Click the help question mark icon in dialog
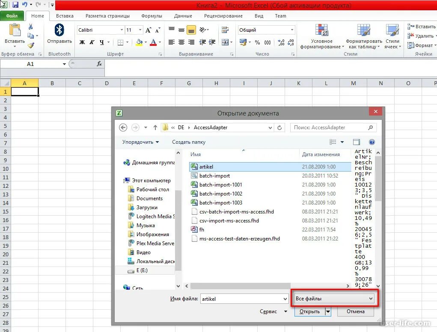 coord(372,142)
